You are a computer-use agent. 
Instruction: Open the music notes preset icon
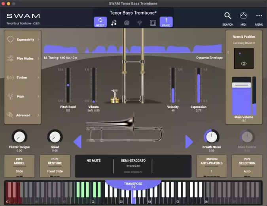tap(114, 22)
